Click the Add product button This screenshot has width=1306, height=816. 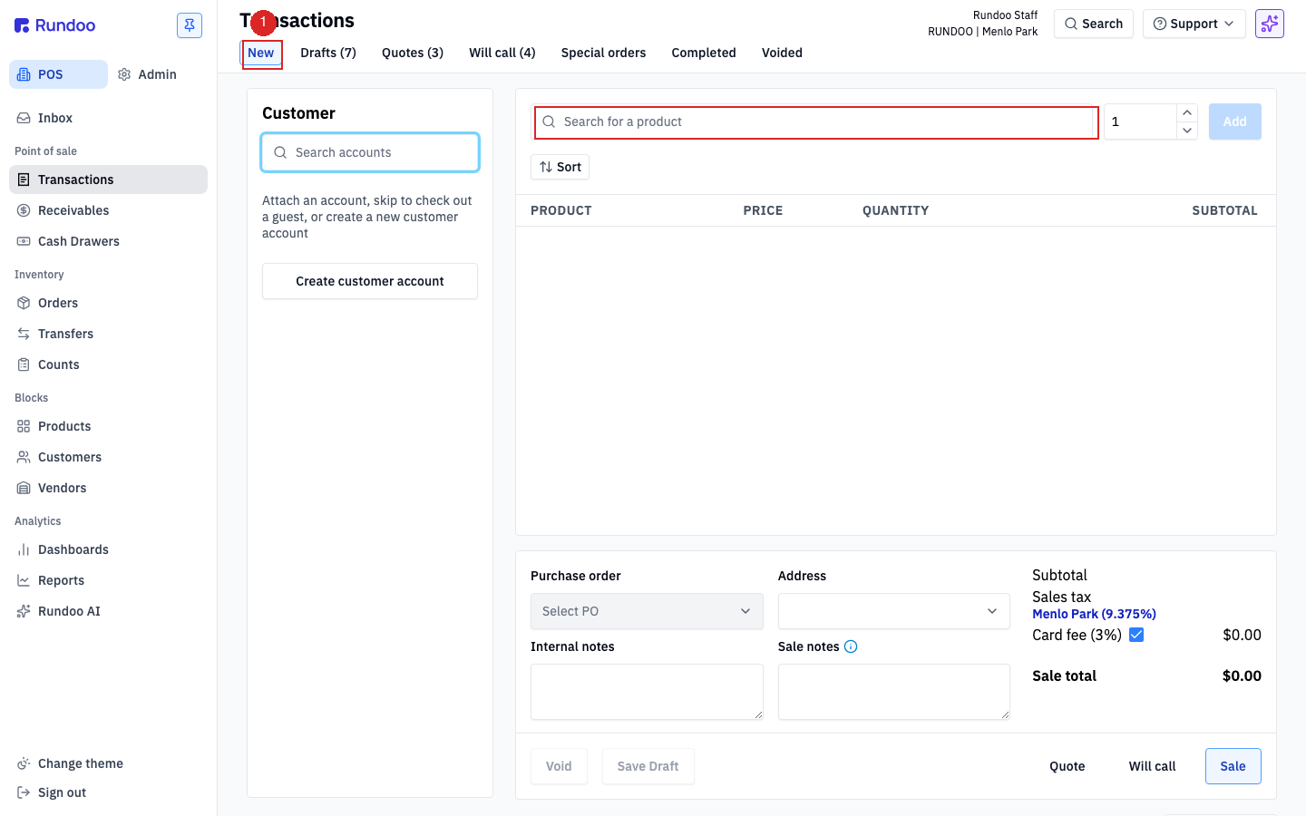[1235, 121]
